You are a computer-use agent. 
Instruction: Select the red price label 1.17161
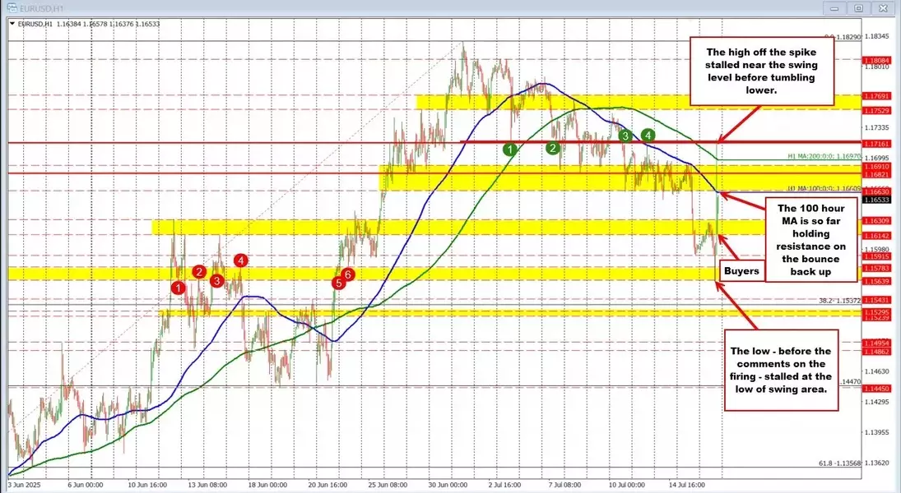[876, 144]
